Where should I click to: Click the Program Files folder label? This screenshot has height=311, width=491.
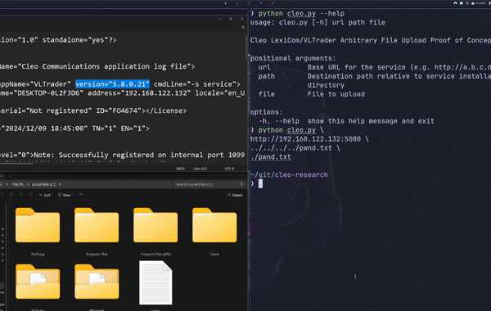point(97,255)
